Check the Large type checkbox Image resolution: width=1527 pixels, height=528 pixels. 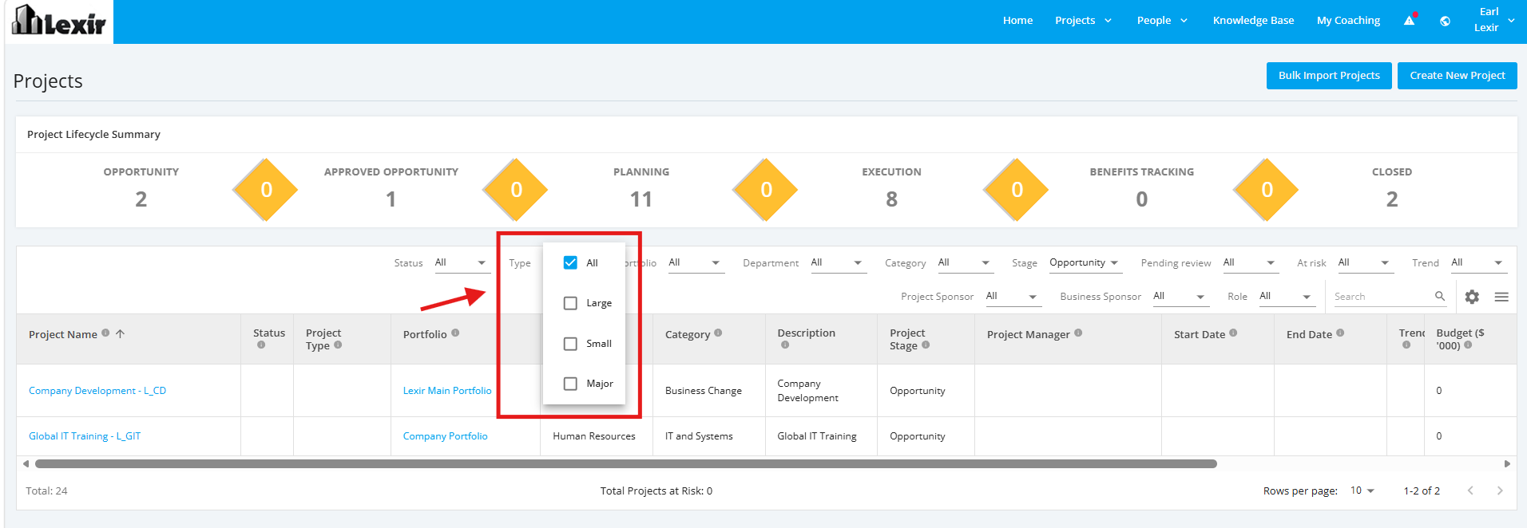[570, 303]
